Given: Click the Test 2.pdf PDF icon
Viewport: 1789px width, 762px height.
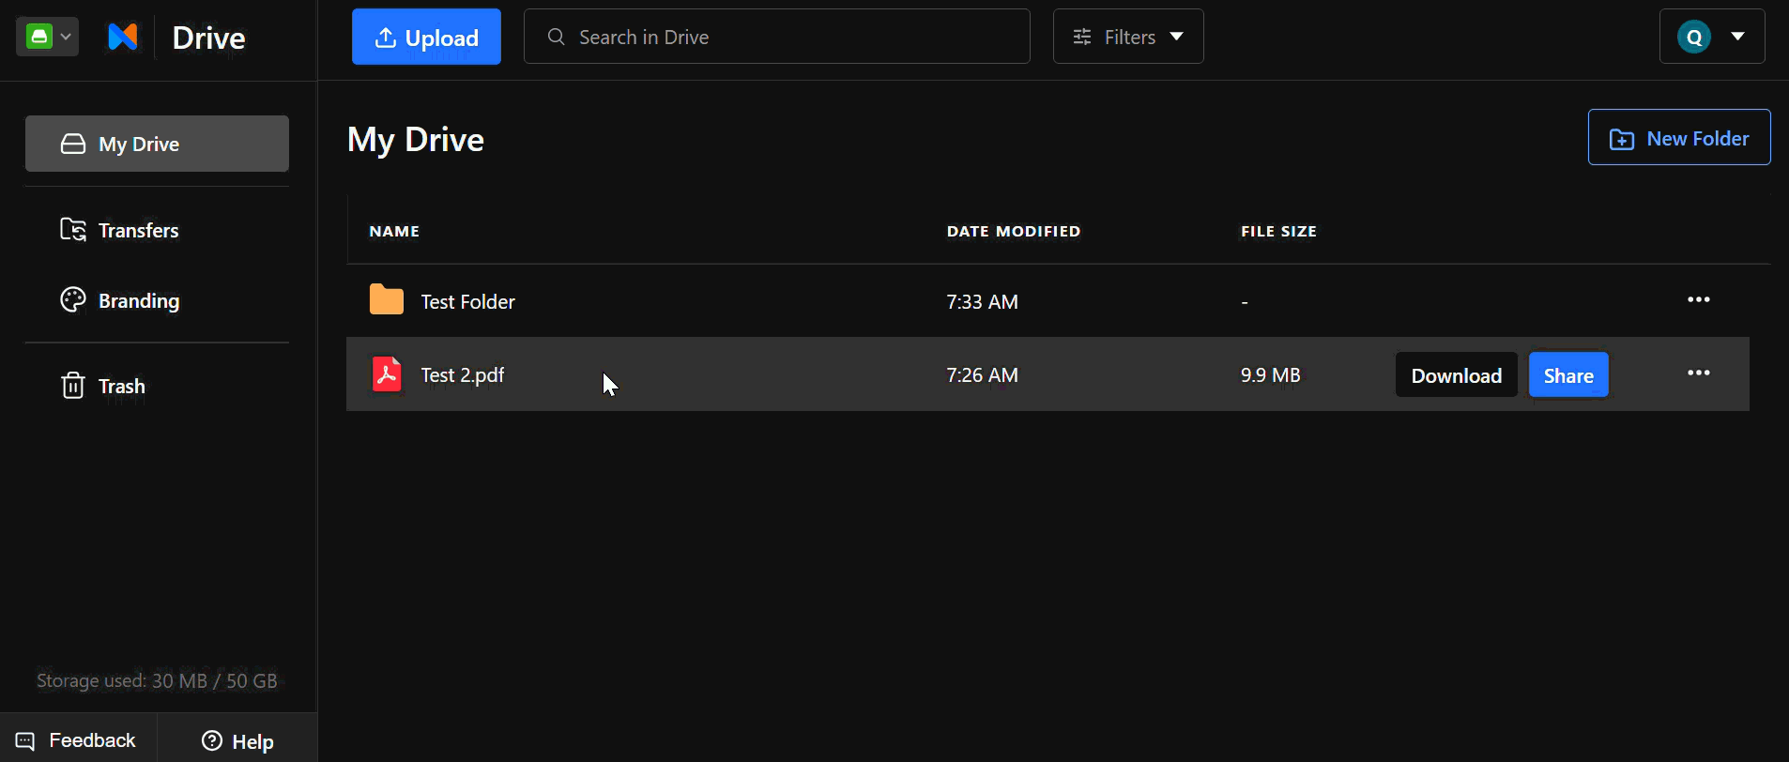Looking at the screenshot, I should [386, 373].
